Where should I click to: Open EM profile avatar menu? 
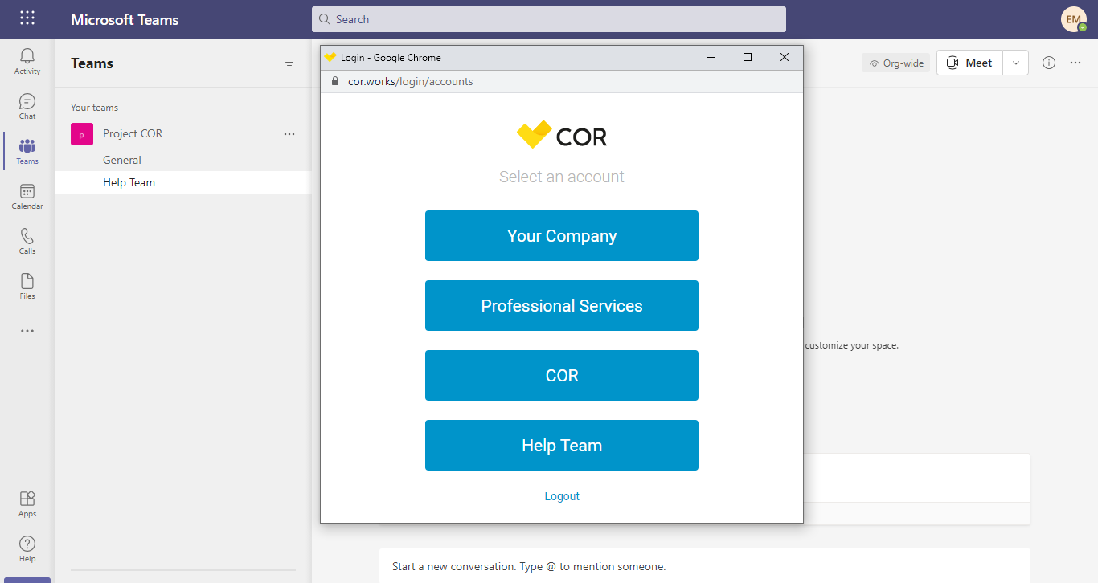click(1074, 19)
